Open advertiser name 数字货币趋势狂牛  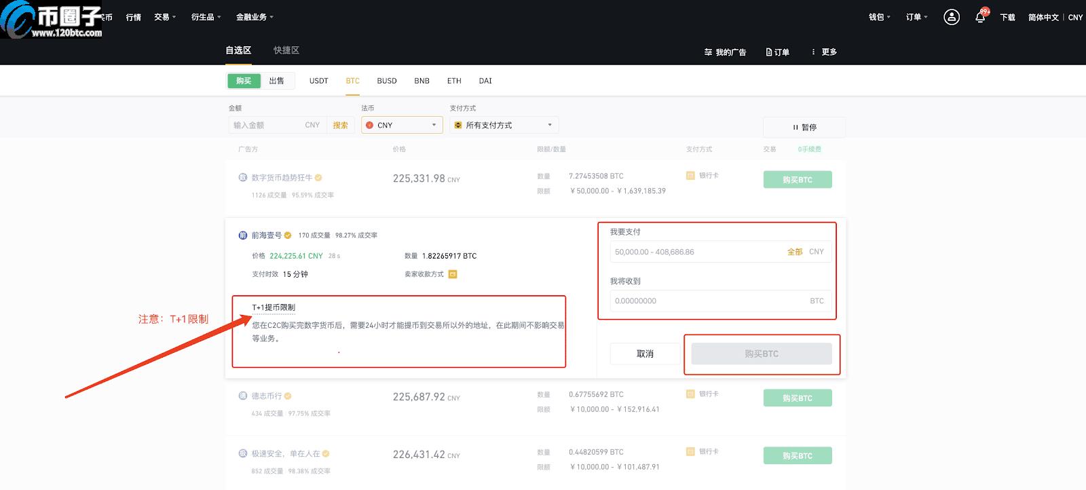[x=282, y=177]
